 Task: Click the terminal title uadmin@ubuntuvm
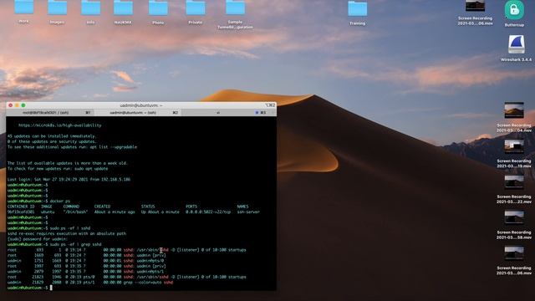tap(141, 105)
